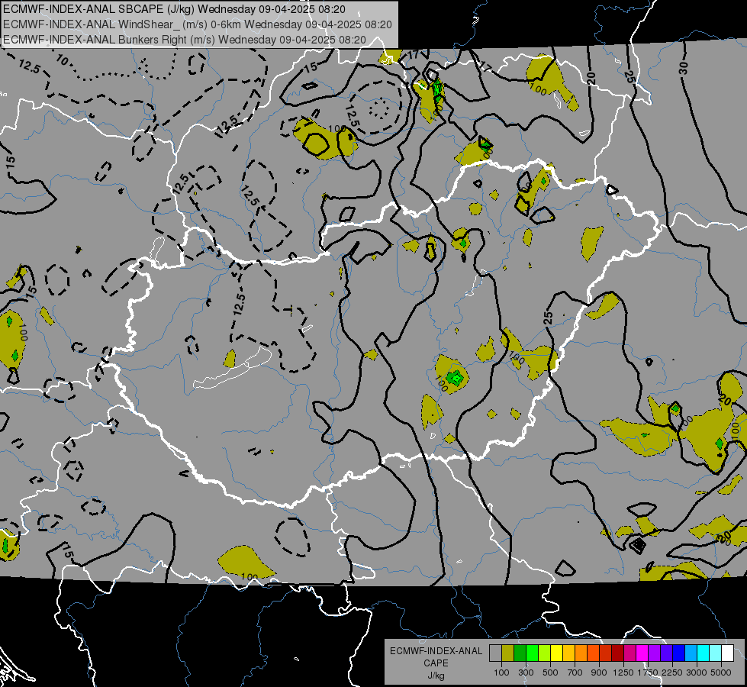Select the dark green legend swatch

click(520, 653)
